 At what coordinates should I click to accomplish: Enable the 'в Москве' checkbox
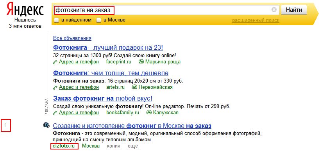pos(99,20)
